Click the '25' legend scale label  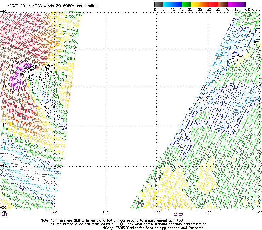tap(200, 10)
